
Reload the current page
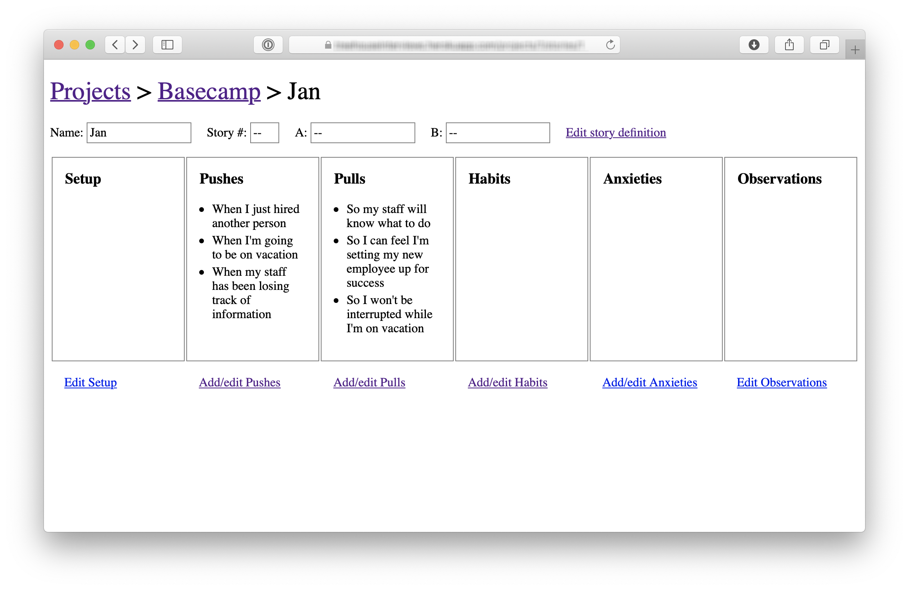click(610, 45)
